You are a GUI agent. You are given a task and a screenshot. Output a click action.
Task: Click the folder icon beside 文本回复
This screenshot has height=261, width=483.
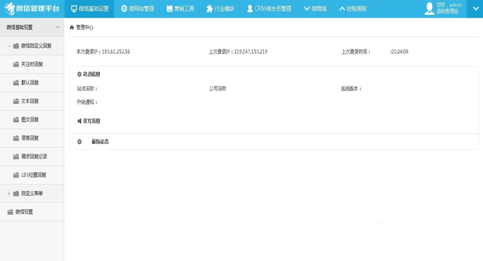tap(16, 101)
